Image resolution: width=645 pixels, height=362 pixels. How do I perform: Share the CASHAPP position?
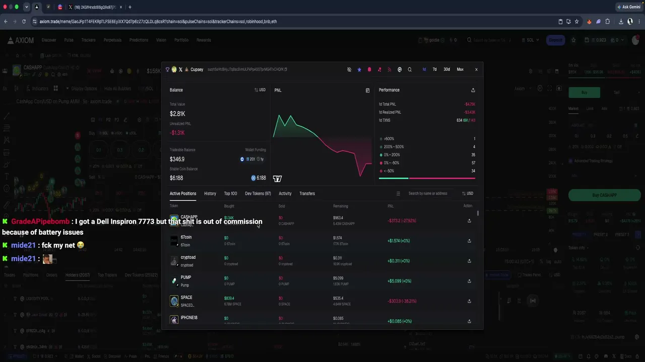(469, 221)
